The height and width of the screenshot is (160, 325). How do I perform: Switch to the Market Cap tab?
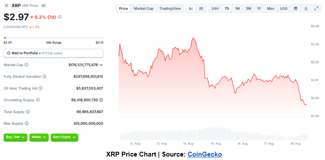click(x=144, y=9)
